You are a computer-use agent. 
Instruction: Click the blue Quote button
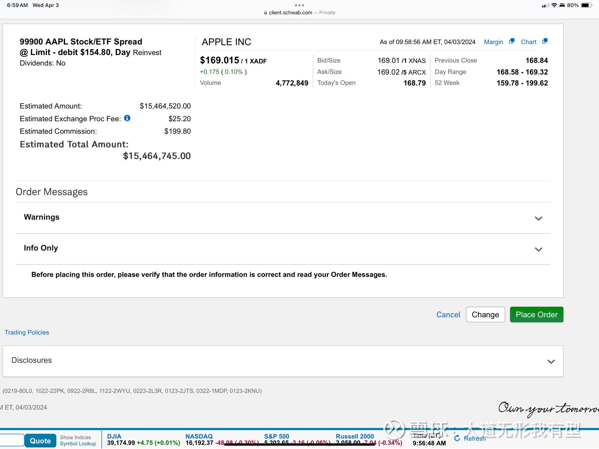(x=40, y=441)
